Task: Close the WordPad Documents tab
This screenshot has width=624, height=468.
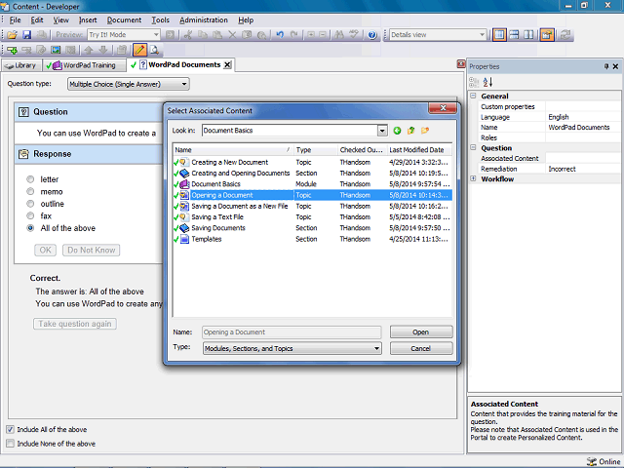Action: [x=227, y=65]
